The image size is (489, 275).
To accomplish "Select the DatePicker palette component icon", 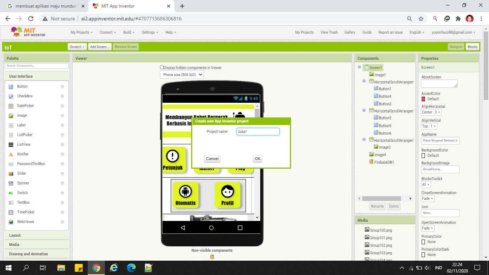I will coord(11,106).
